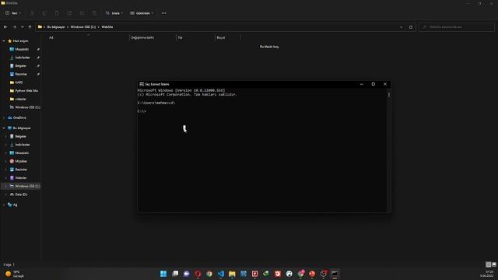This screenshot has height=280, width=498.
Task: Click Bu bilgisayar in the address breadcrumb
Action: (56, 27)
